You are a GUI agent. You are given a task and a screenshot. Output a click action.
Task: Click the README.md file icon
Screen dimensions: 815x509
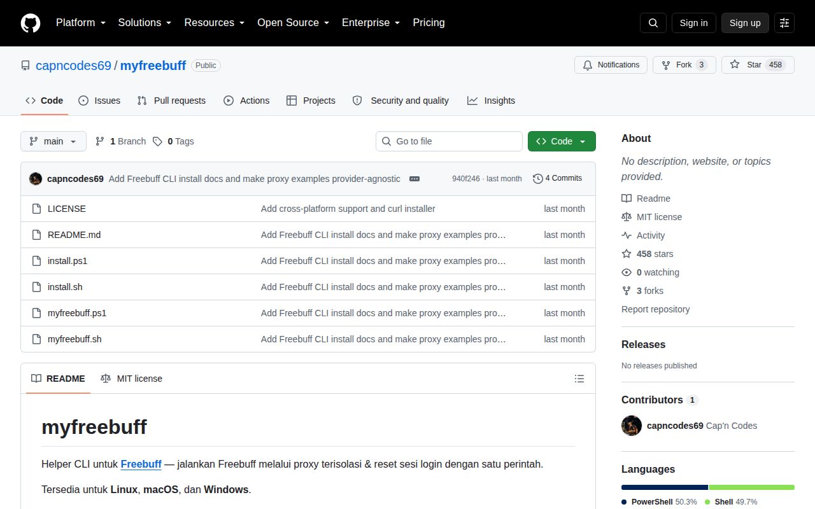(x=36, y=235)
